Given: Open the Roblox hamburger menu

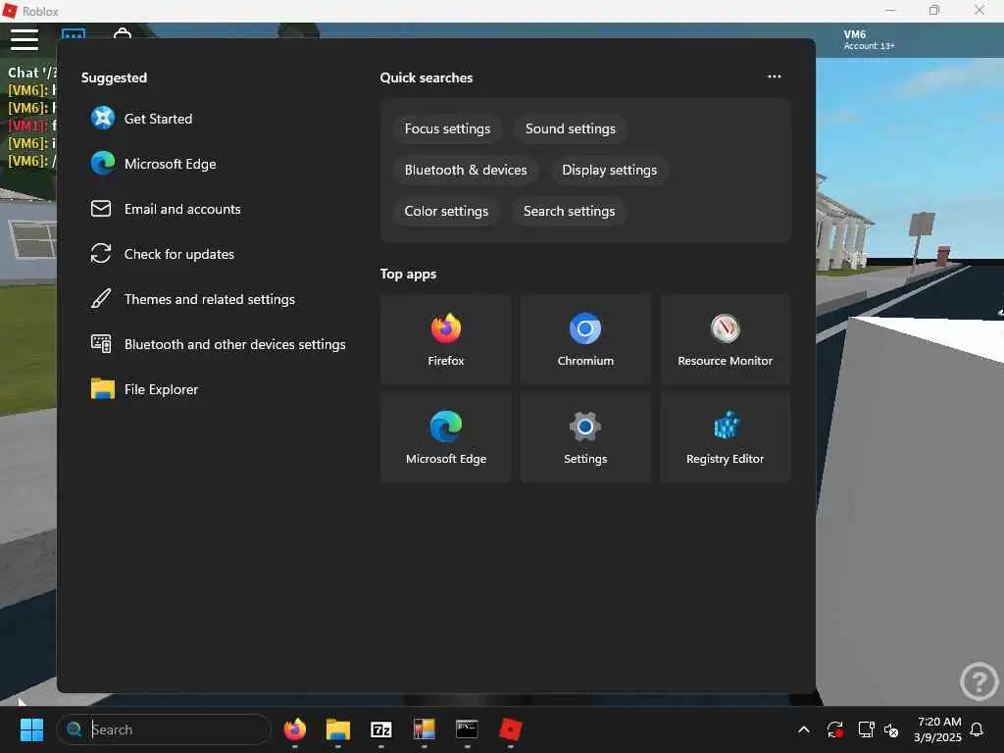Looking at the screenshot, I should (x=25, y=39).
